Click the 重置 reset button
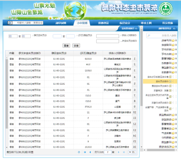 pyautogui.click(x=66, y=46)
